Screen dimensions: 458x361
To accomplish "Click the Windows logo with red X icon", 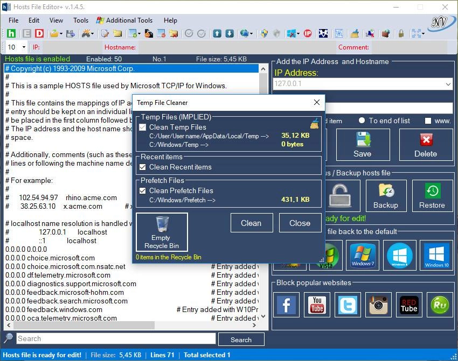I will pos(291,33).
